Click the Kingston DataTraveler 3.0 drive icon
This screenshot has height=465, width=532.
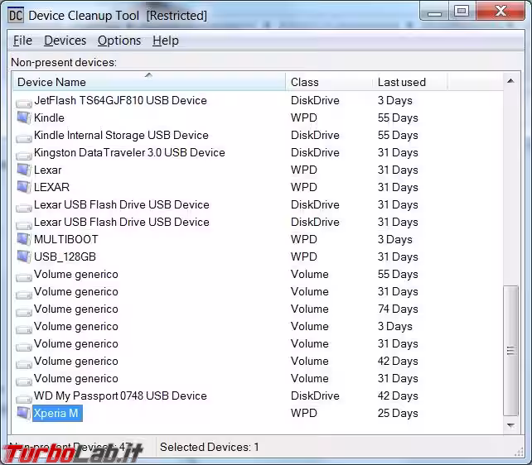coord(23,153)
